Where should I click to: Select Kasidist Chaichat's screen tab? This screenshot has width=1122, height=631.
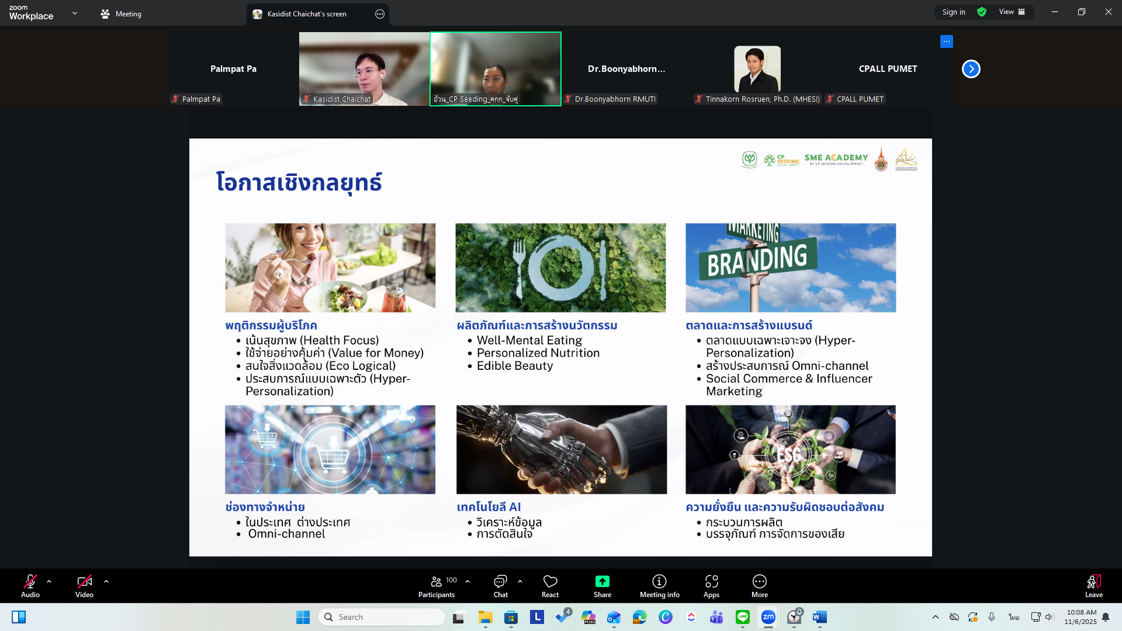[306, 14]
